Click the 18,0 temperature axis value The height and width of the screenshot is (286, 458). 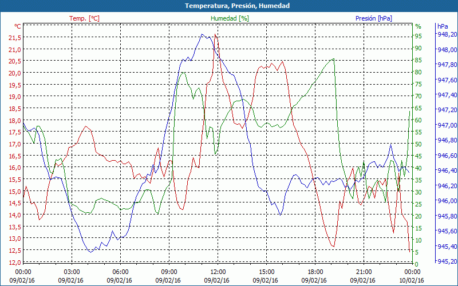pos(15,120)
